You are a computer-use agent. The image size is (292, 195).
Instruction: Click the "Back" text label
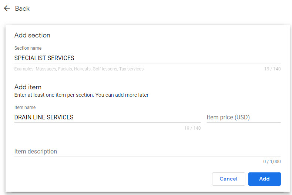point(22,9)
